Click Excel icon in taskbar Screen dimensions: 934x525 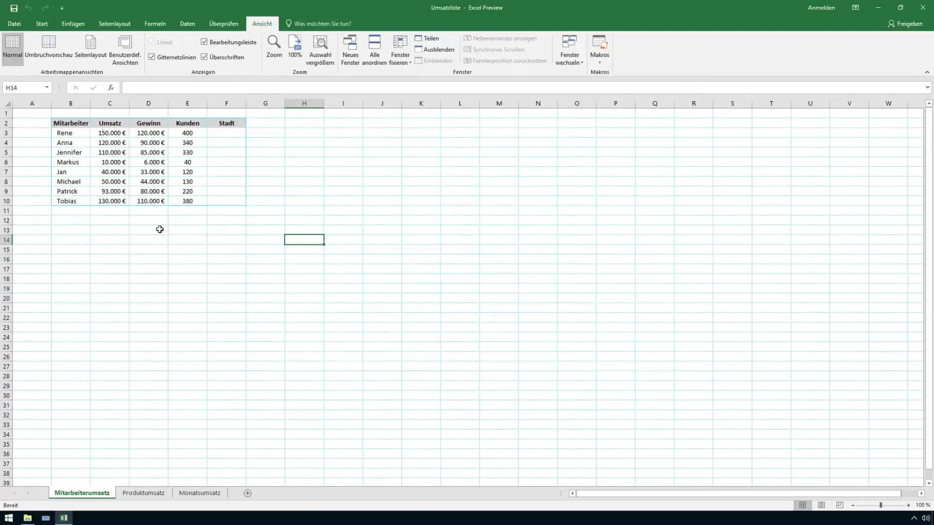[64, 518]
